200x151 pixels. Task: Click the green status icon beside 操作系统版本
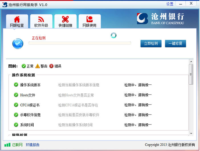[16, 85]
